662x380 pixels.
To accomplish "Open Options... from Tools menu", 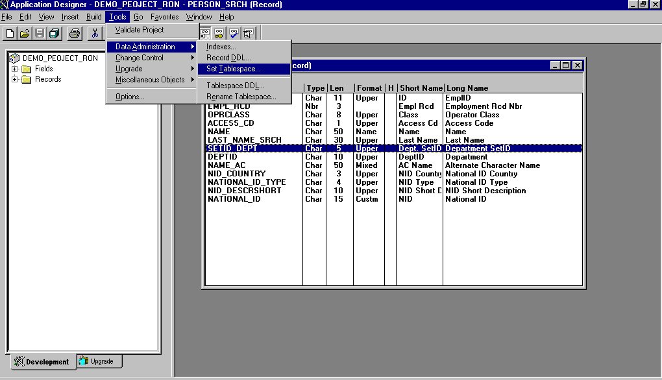I will pyautogui.click(x=152, y=97).
